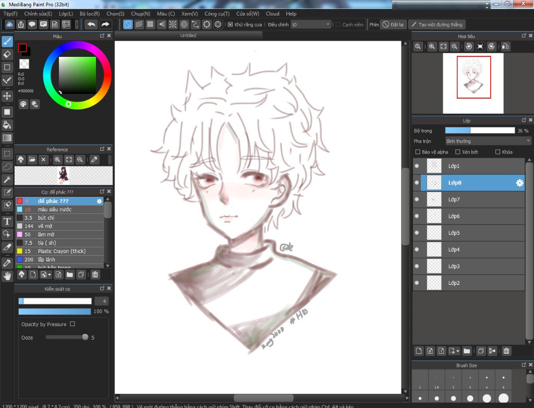Enable Khóa lock checkbox
The width and height of the screenshot is (534, 408).
tap(498, 152)
